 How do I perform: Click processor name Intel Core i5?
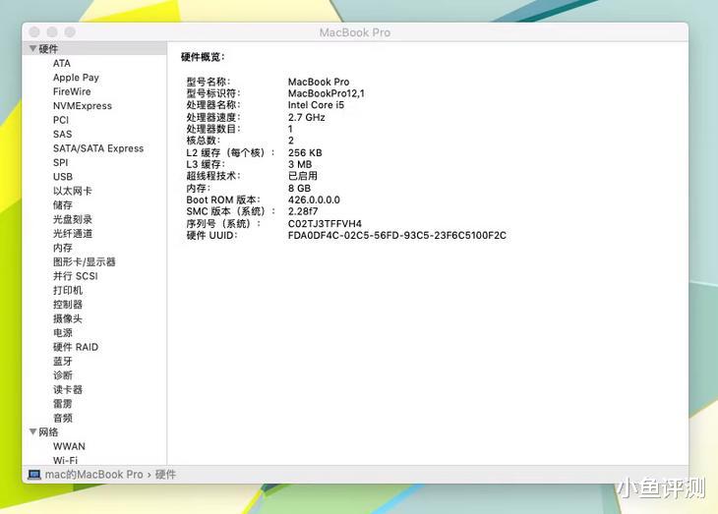click(316, 105)
